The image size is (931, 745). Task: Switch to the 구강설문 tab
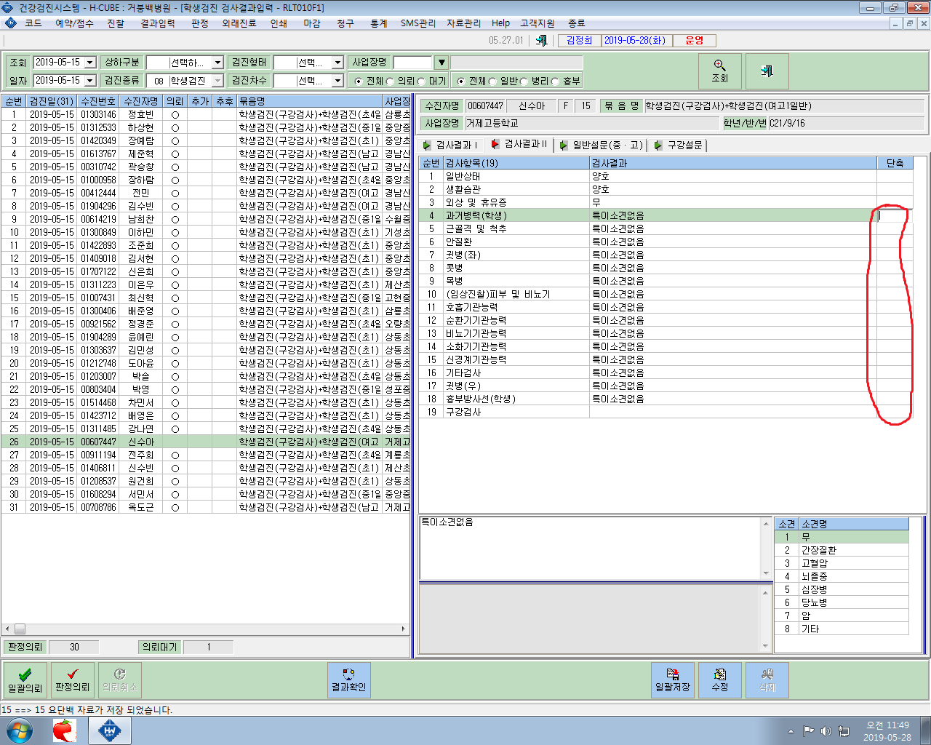tap(679, 145)
